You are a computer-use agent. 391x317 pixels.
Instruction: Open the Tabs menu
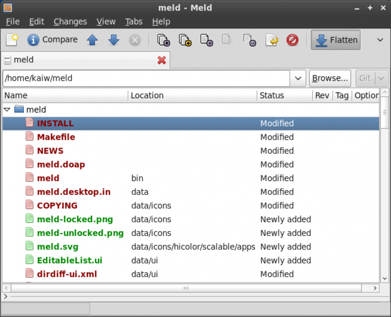click(x=134, y=21)
